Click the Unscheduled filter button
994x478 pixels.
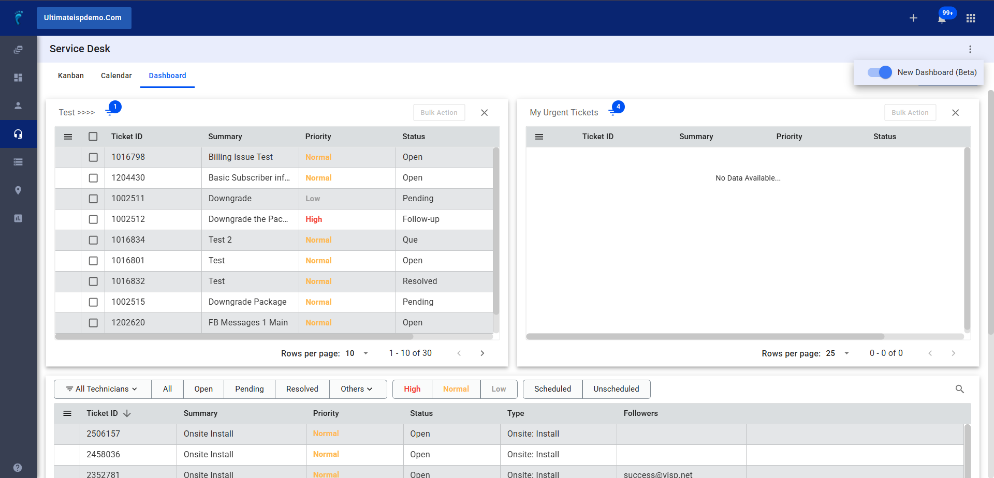616,389
